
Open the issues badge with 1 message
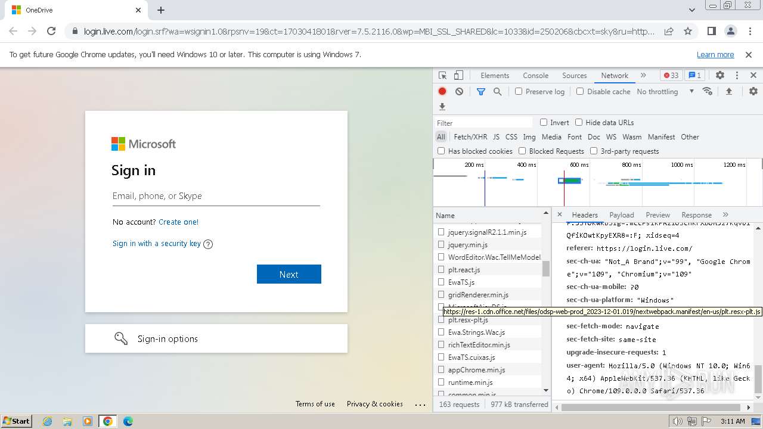point(694,76)
